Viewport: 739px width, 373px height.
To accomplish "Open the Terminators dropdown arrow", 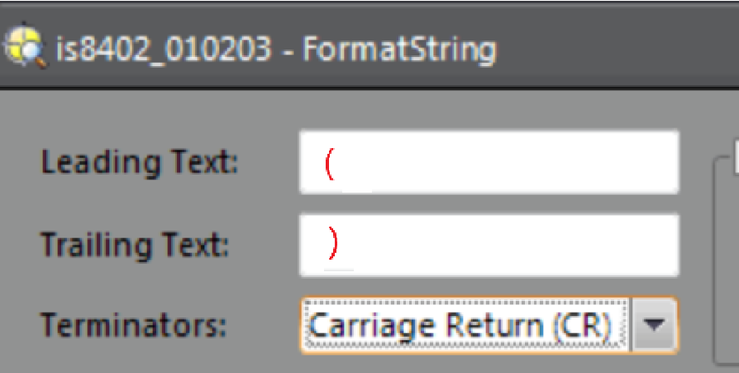I will click(654, 324).
